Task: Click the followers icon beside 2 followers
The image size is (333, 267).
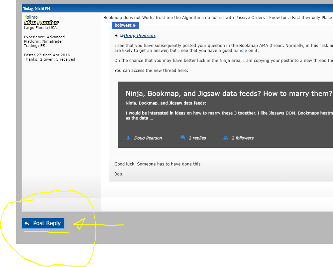Action: click(x=226, y=138)
